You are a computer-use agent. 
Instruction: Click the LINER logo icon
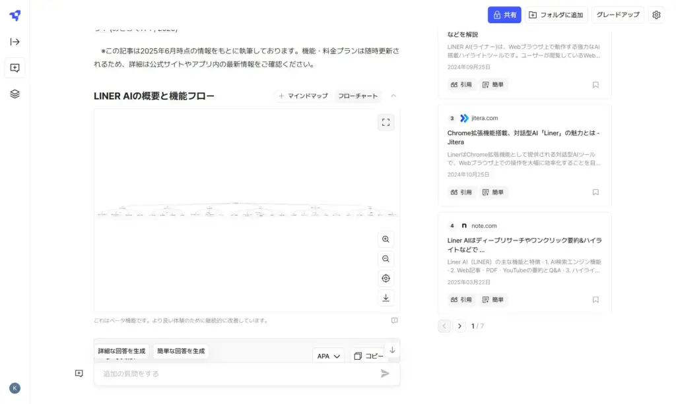click(x=15, y=16)
